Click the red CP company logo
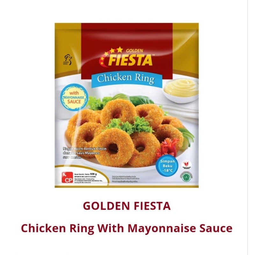 (x=67, y=178)
